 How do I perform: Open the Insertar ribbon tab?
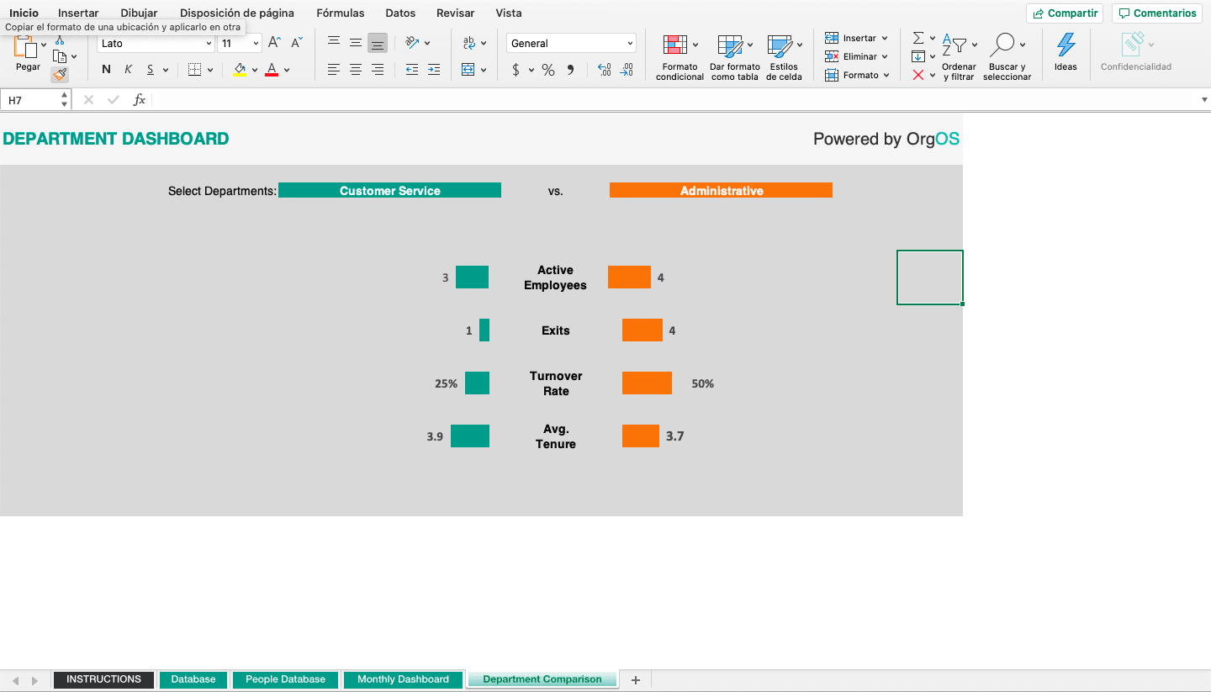78,13
